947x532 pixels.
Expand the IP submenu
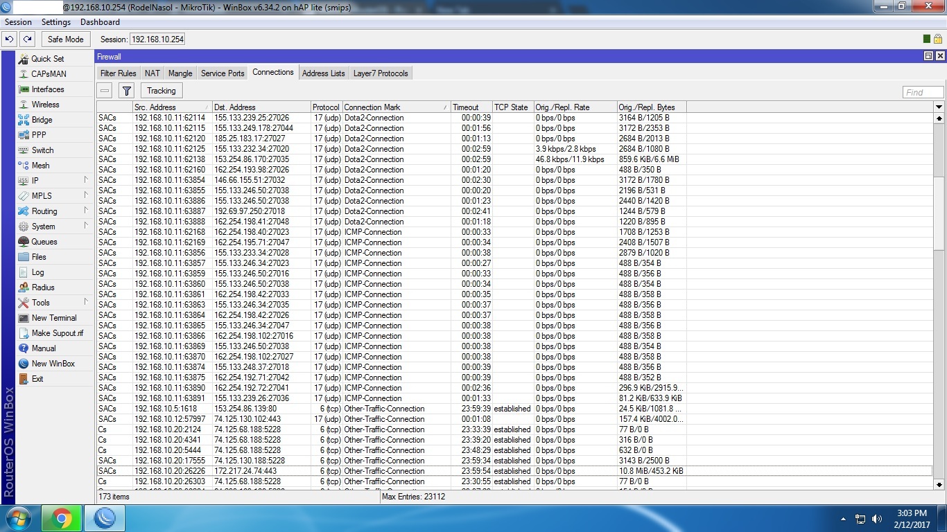coord(86,180)
